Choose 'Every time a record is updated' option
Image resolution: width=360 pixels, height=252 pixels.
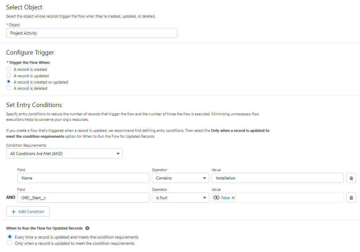click(x=10, y=237)
